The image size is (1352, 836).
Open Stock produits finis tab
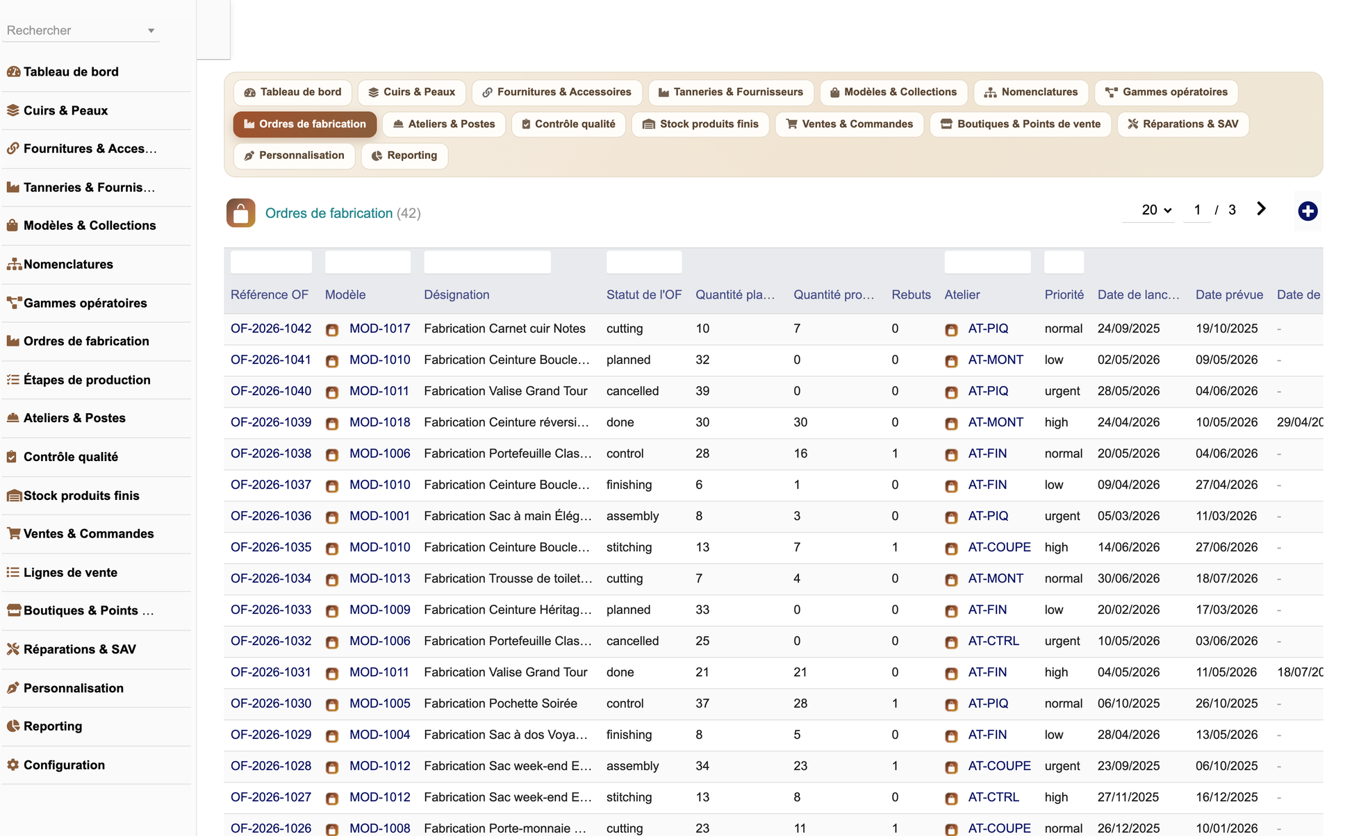click(700, 124)
